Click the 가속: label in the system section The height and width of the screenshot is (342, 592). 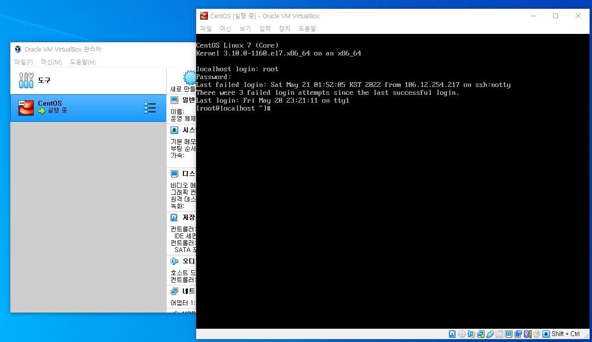[x=178, y=155]
